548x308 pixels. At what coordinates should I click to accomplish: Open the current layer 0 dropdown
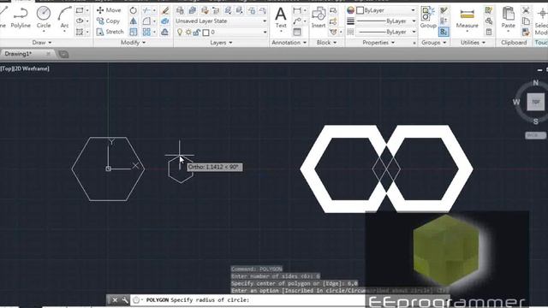pos(221,33)
